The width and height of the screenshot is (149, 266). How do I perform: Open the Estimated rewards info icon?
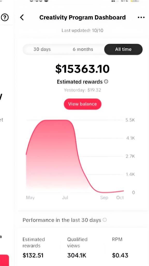pyautogui.click(x=106, y=82)
